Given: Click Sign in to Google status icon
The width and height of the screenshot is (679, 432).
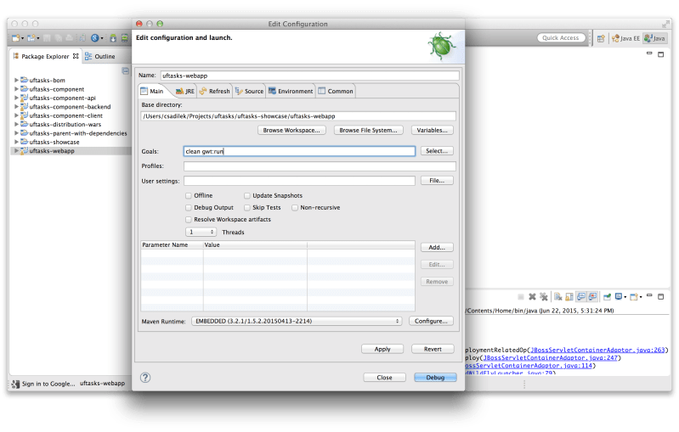Looking at the screenshot, I should (16, 384).
